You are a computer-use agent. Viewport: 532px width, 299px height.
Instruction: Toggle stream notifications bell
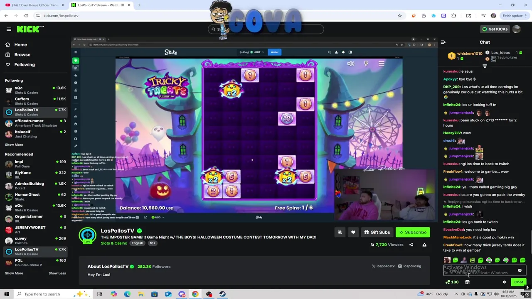340,233
